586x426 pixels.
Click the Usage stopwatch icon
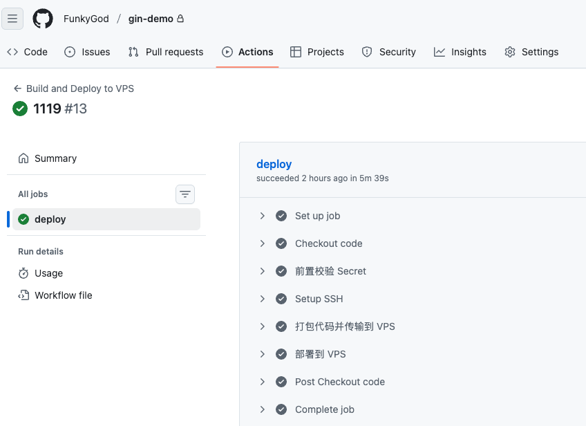click(x=23, y=273)
